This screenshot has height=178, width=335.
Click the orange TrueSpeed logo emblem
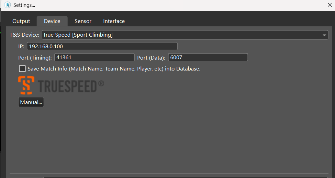(26, 85)
